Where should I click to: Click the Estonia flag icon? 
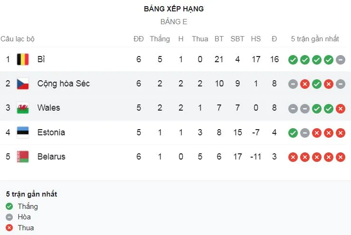click(x=22, y=132)
